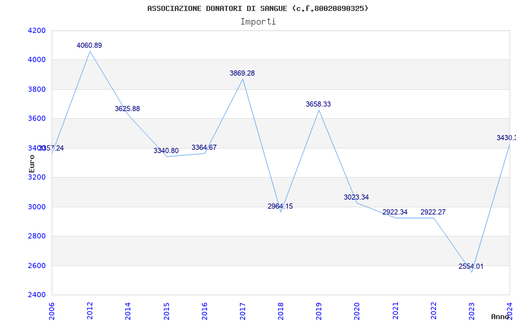
Task: Click the data label 3023.34
Action: pyautogui.click(x=357, y=198)
